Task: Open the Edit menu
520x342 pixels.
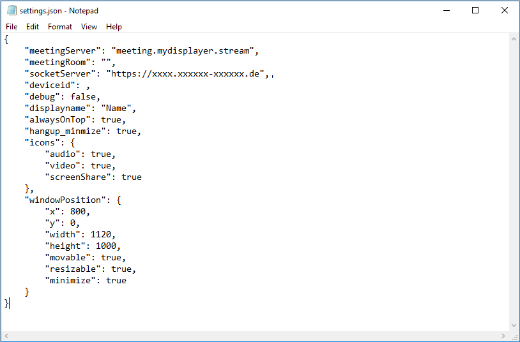Action: tap(33, 27)
